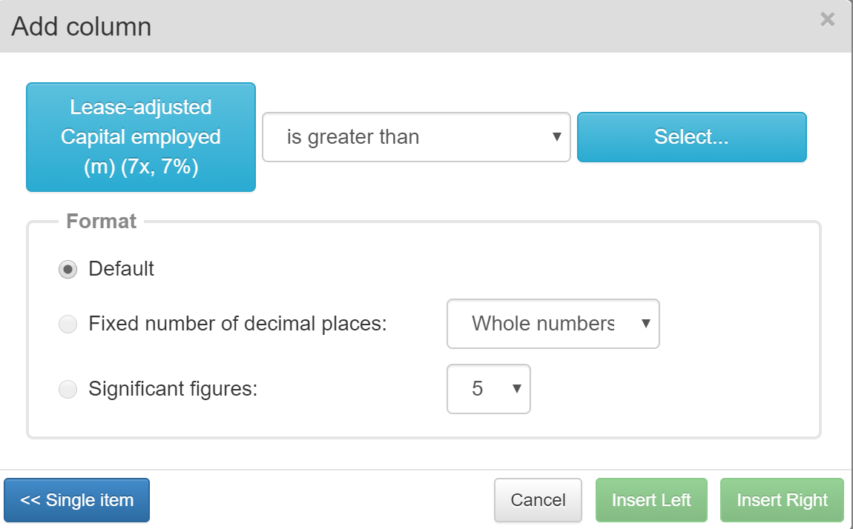Image resolution: width=853 pixels, height=529 pixels.
Task: Insert the column with Insert Left
Action: (651, 500)
